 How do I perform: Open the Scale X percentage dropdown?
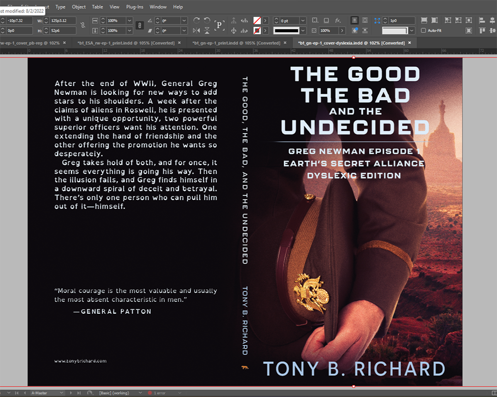[129, 20]
